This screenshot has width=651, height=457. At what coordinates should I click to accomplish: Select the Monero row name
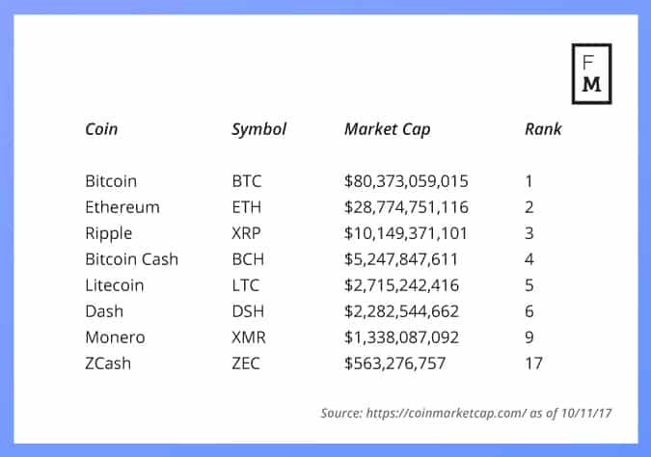tap(113, 337)
